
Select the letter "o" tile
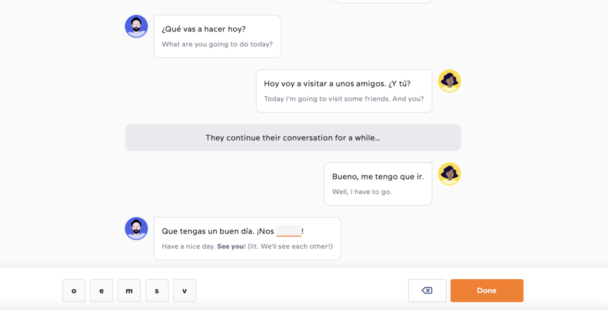(74, 290)
